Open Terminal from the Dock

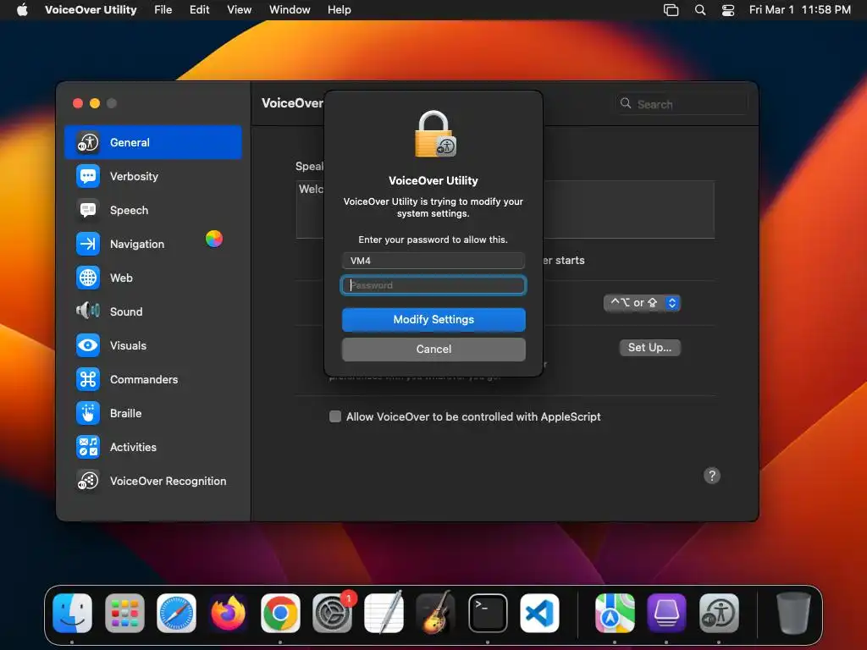click(x=488, y=613)
